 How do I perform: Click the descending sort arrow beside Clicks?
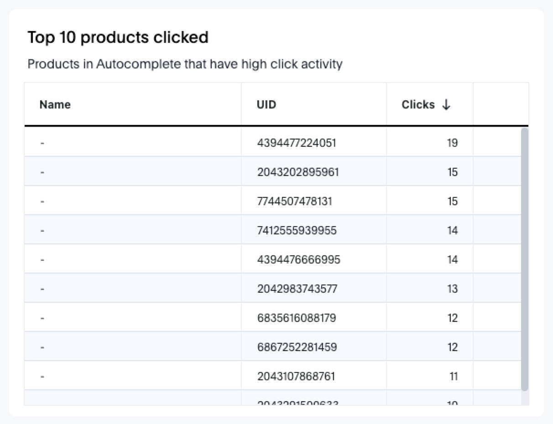(446, 105)
